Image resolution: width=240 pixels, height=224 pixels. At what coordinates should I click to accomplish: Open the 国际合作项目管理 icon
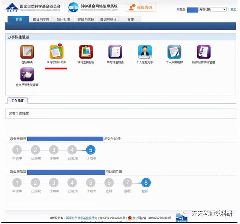pos(204,52)
